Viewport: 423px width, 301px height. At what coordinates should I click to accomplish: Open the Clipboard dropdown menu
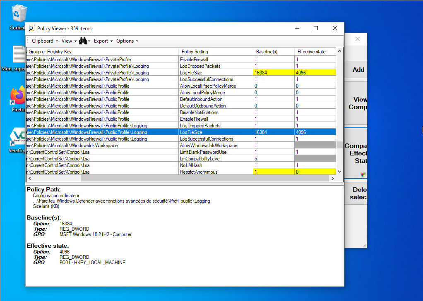(x=45, y=41)
